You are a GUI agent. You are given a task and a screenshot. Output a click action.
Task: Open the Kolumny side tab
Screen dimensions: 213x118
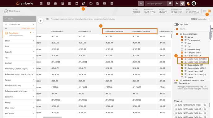212,33
